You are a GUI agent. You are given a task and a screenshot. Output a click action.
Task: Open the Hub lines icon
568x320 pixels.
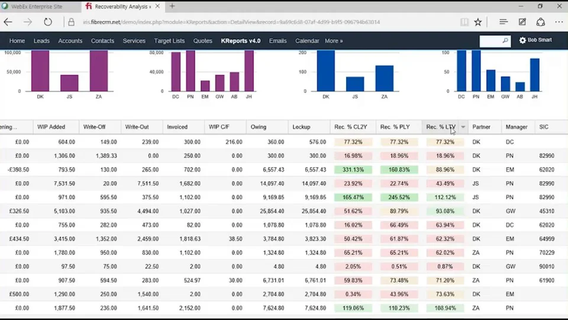click(x=503, y=22)
